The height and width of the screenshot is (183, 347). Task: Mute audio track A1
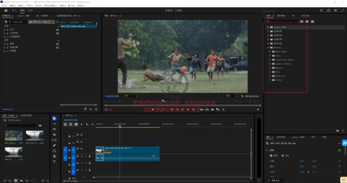pyautogui.click(x=82, y=156)
